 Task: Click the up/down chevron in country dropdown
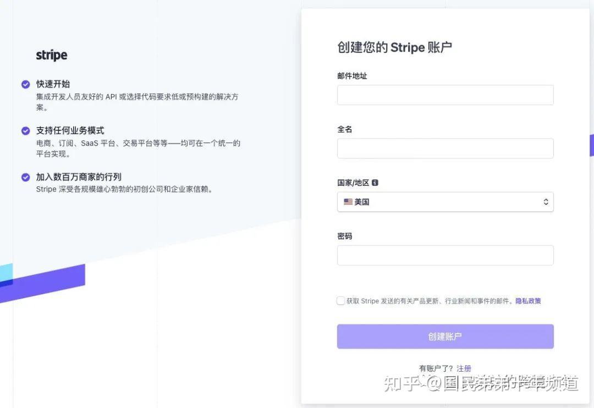(546, 202)
